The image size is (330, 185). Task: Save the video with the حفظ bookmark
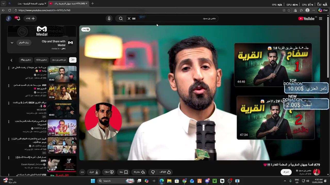(124, 172)
